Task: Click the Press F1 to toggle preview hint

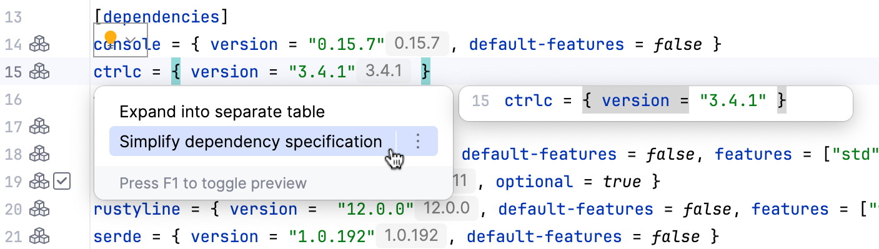Action: (213, 183)
